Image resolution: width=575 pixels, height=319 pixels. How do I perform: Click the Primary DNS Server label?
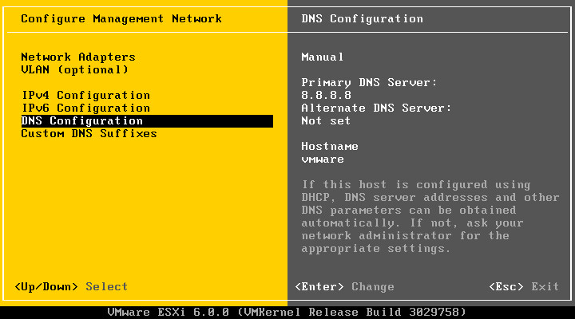[x=369, y=82]
